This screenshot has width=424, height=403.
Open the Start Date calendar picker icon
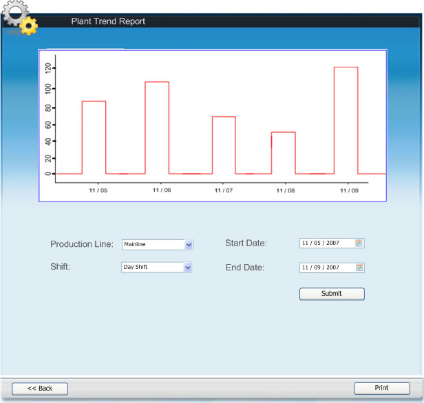(359, 243)
